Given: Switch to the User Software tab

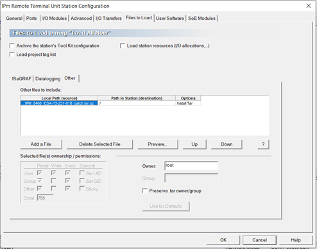Looking at the screenshot, I should click(x=170, y=19).
